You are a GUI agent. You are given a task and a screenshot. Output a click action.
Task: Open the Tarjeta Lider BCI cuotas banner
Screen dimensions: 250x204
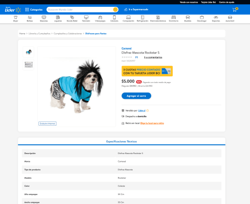(147, 71)
